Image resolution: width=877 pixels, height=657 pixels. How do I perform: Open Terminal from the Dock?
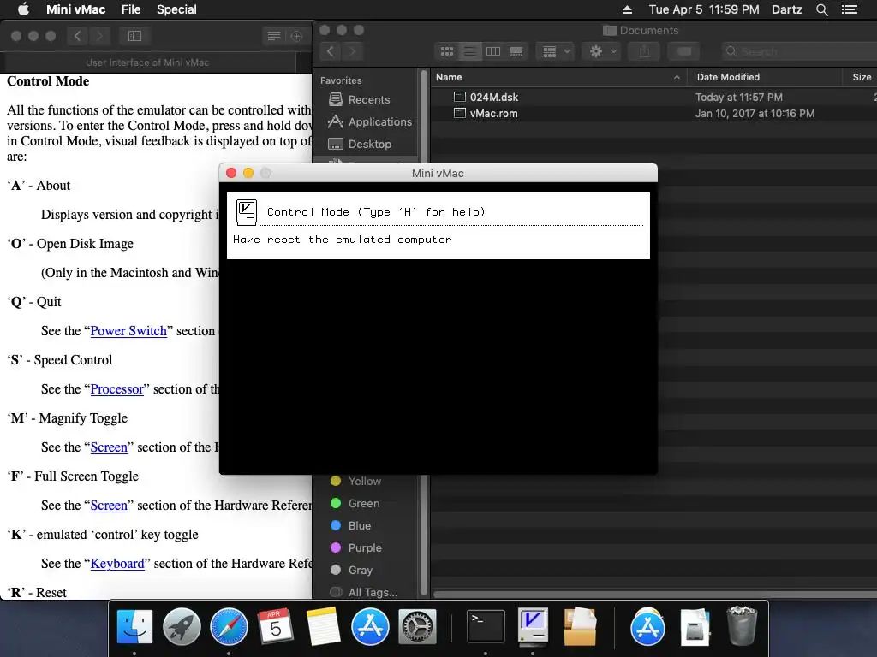(x=486, y=627)
